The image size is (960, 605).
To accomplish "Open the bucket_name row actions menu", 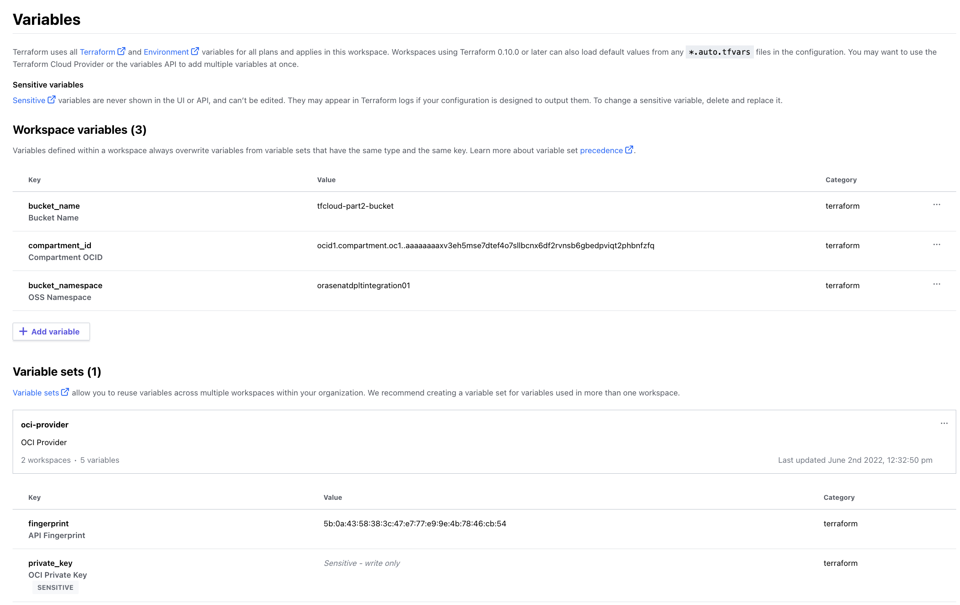I will coord(936,205).
